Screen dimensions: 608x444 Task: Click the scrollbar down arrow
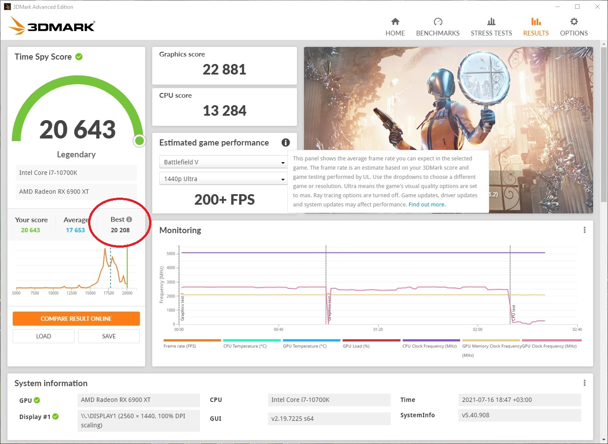(x=604, y=439)
